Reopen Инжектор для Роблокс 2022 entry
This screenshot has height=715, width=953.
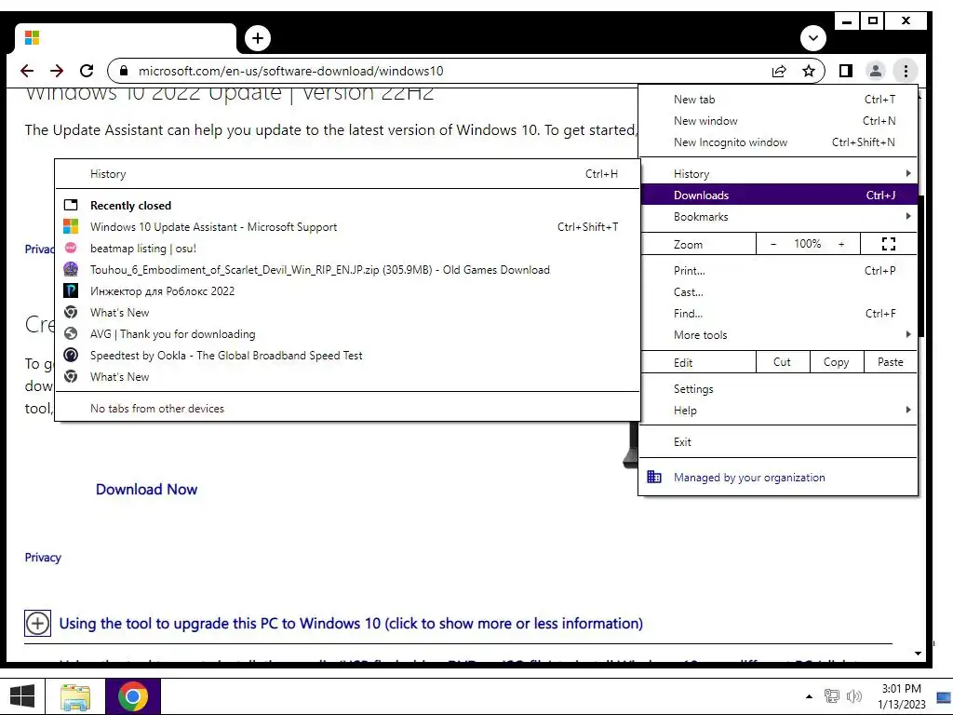coord(348,291)
